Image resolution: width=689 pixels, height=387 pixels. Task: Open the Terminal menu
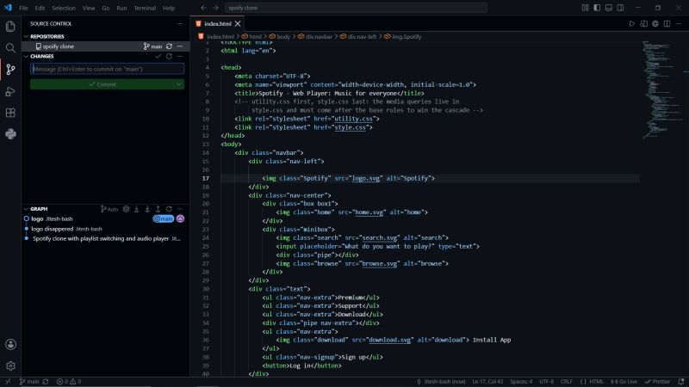point(145,8)
